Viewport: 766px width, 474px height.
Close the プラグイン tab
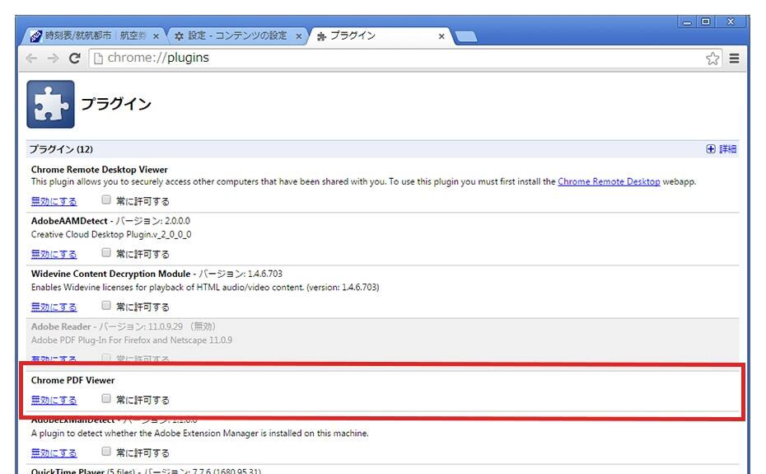(x=441, y=36)
